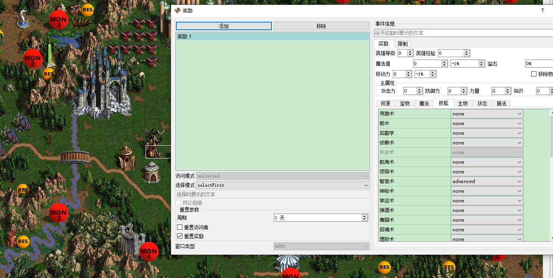
Task: Open the 宝物 tab
Action: click(x=405, y=103)
